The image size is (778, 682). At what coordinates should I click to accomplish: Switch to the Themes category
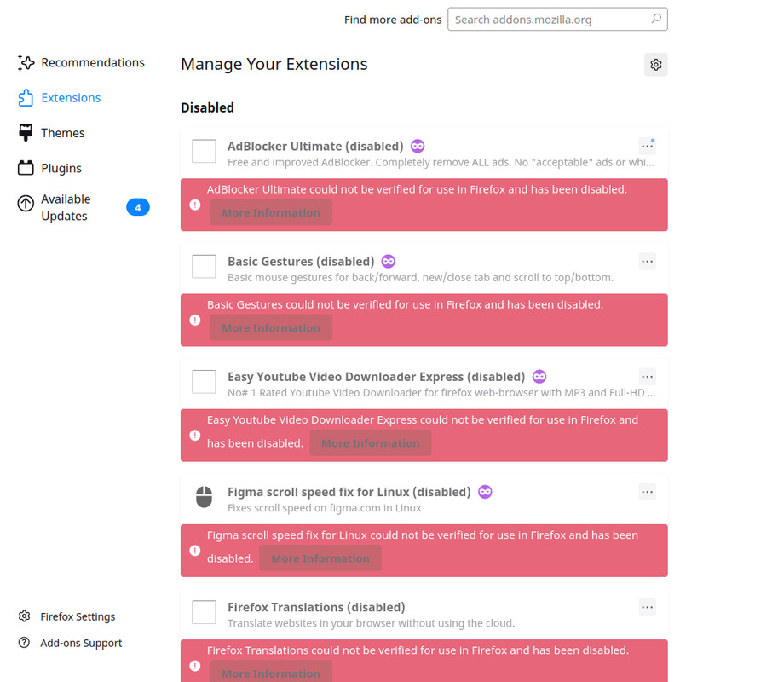click(x=51, y=133)
